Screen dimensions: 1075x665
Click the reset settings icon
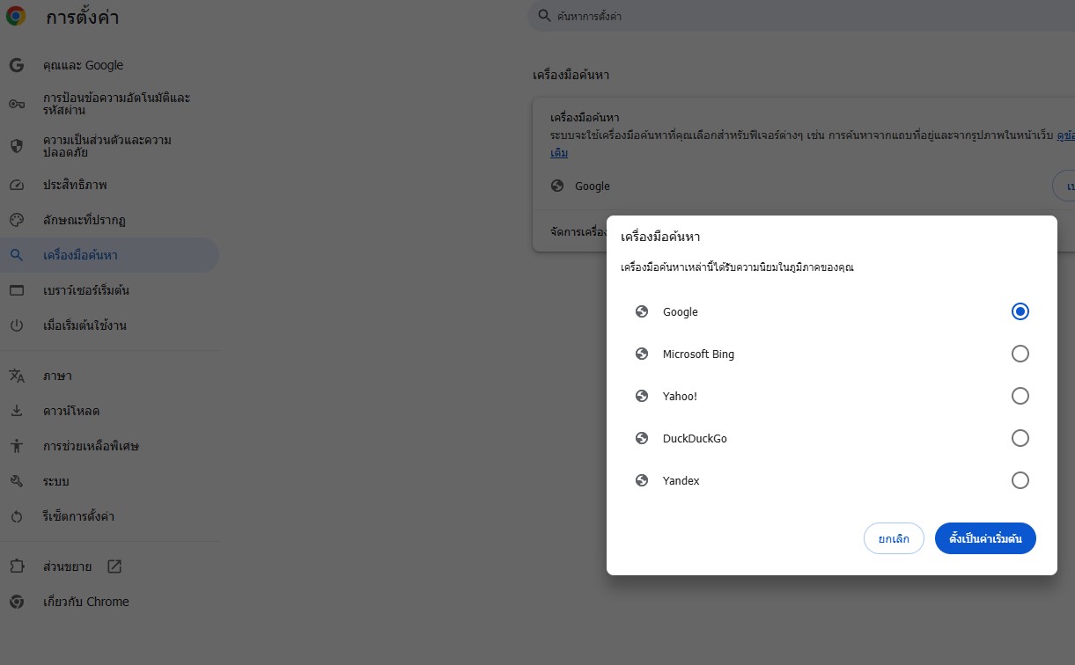pyautogui.click(x=16, y=516)
